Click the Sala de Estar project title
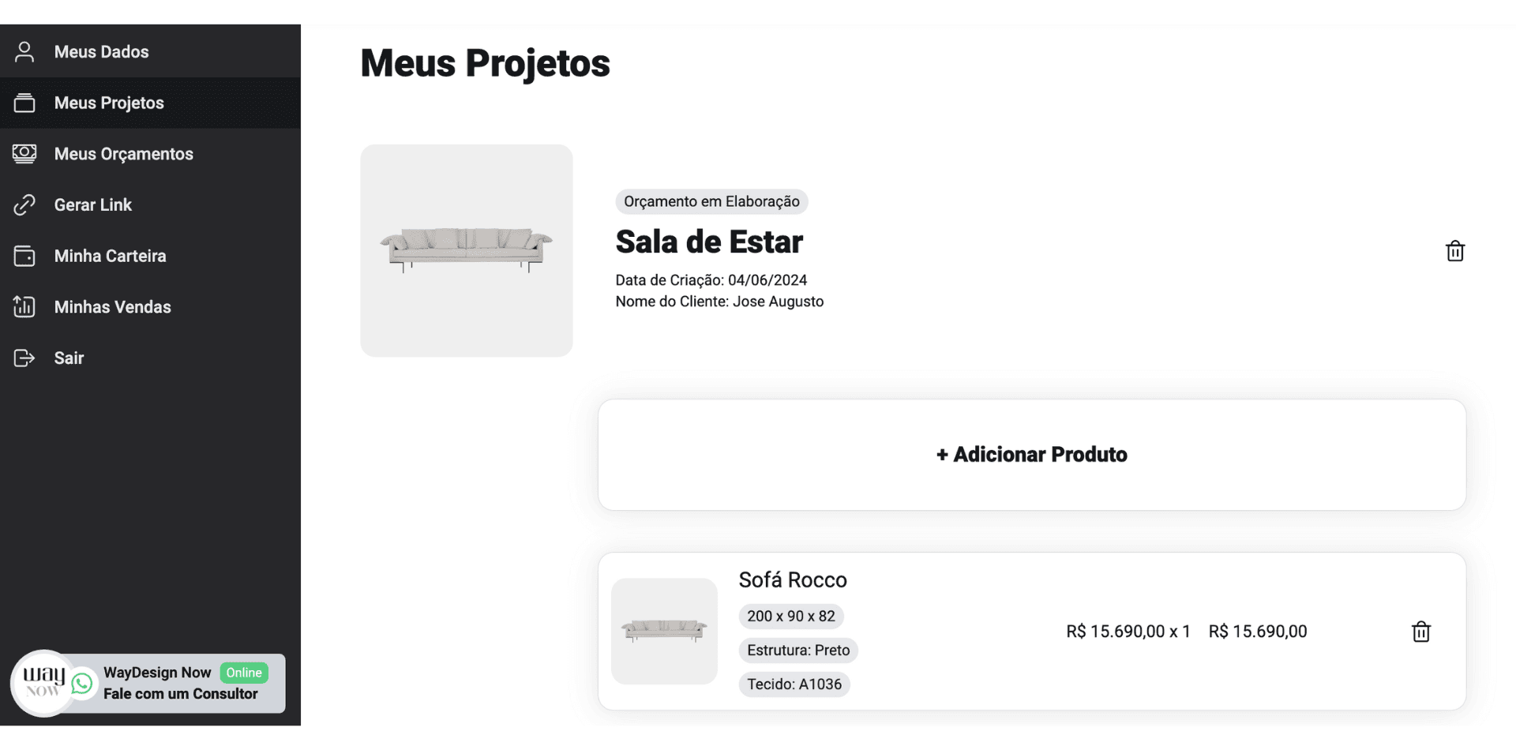This screenshot has height=750, width=1516. (708, 242)
